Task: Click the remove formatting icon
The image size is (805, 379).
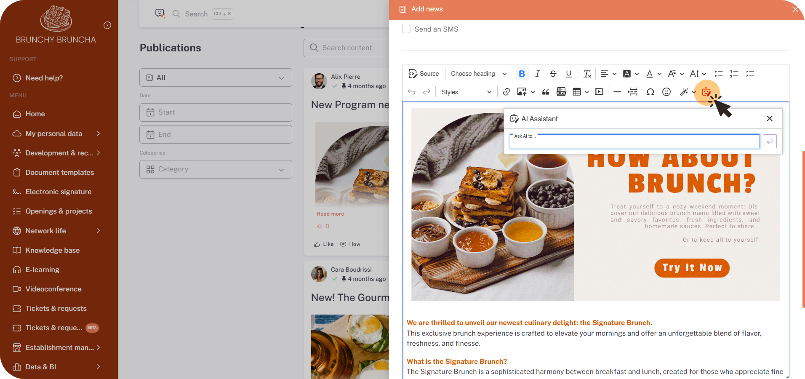Action: click(x=587, y=74)
